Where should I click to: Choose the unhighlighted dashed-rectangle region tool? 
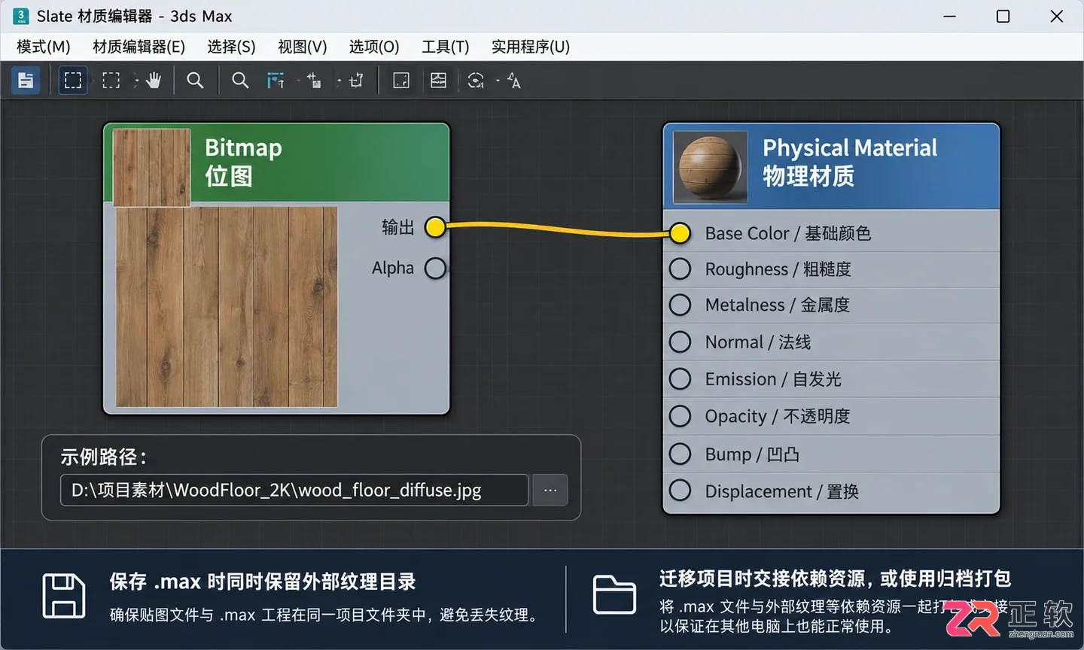[x=111, y=80]
